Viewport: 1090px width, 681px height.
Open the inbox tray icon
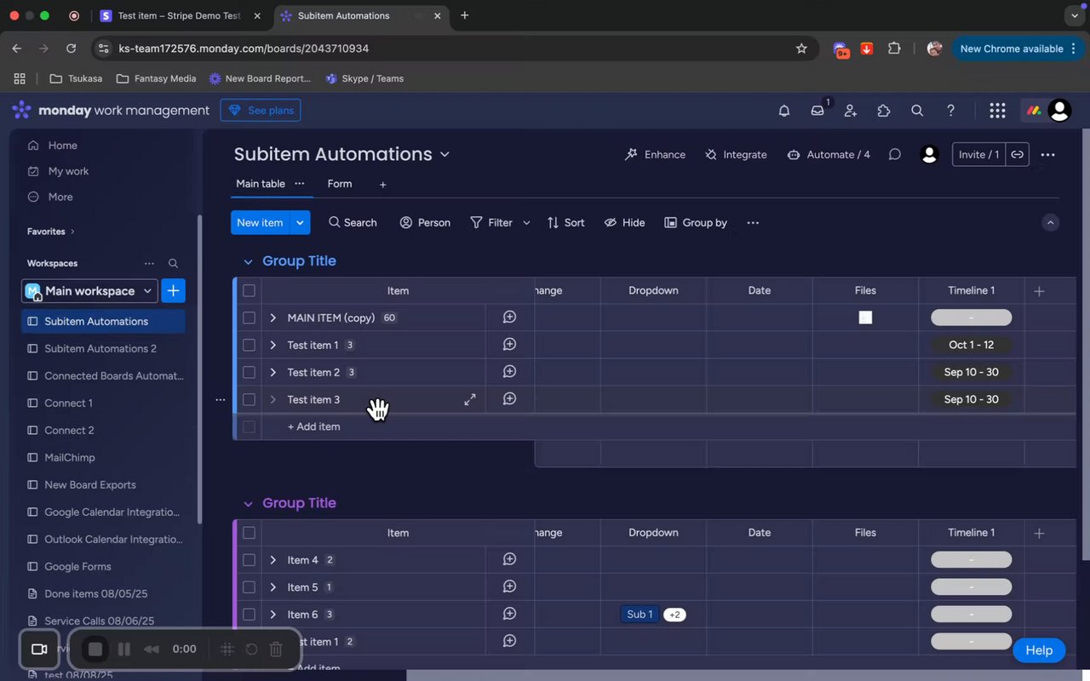817,111
